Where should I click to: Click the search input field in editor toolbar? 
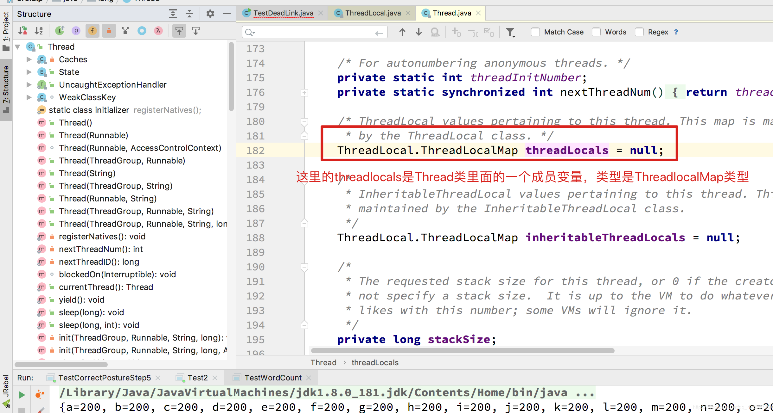[x=314, y=32]
